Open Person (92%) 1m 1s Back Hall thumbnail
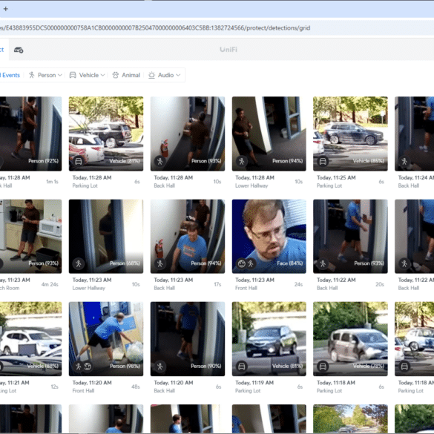 (x=30, y=134)
